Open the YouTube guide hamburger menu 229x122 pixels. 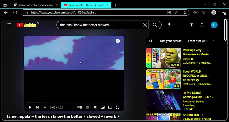(x=9, y=25)
